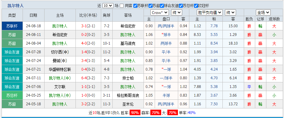Open the 终 dropdown beside Crow*
This screenshot has height=118, width=284.
coord(177,13)
